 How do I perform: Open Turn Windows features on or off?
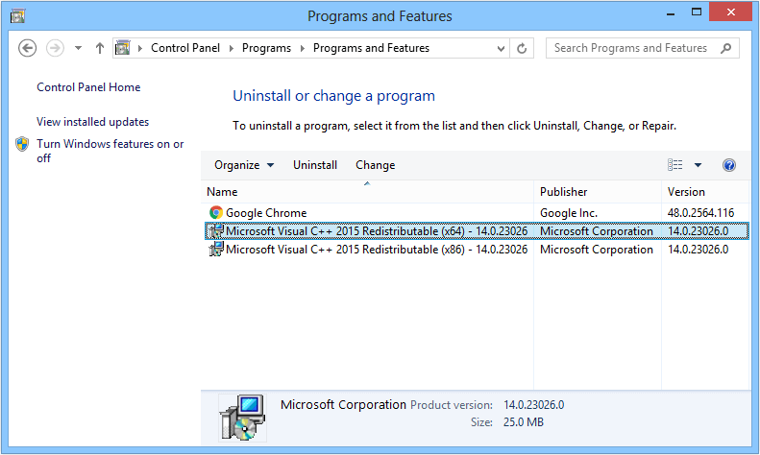(110, 151)
